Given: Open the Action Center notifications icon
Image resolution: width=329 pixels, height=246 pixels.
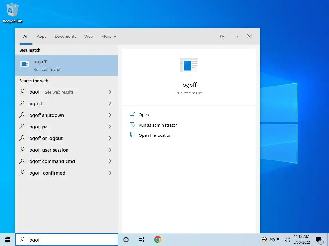Looking at the screenshot, I should pyautogui.click(x=319, y=240).
